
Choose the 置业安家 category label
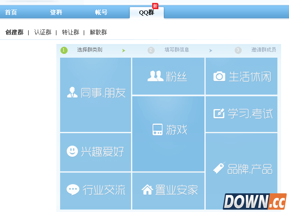[176, 190]
